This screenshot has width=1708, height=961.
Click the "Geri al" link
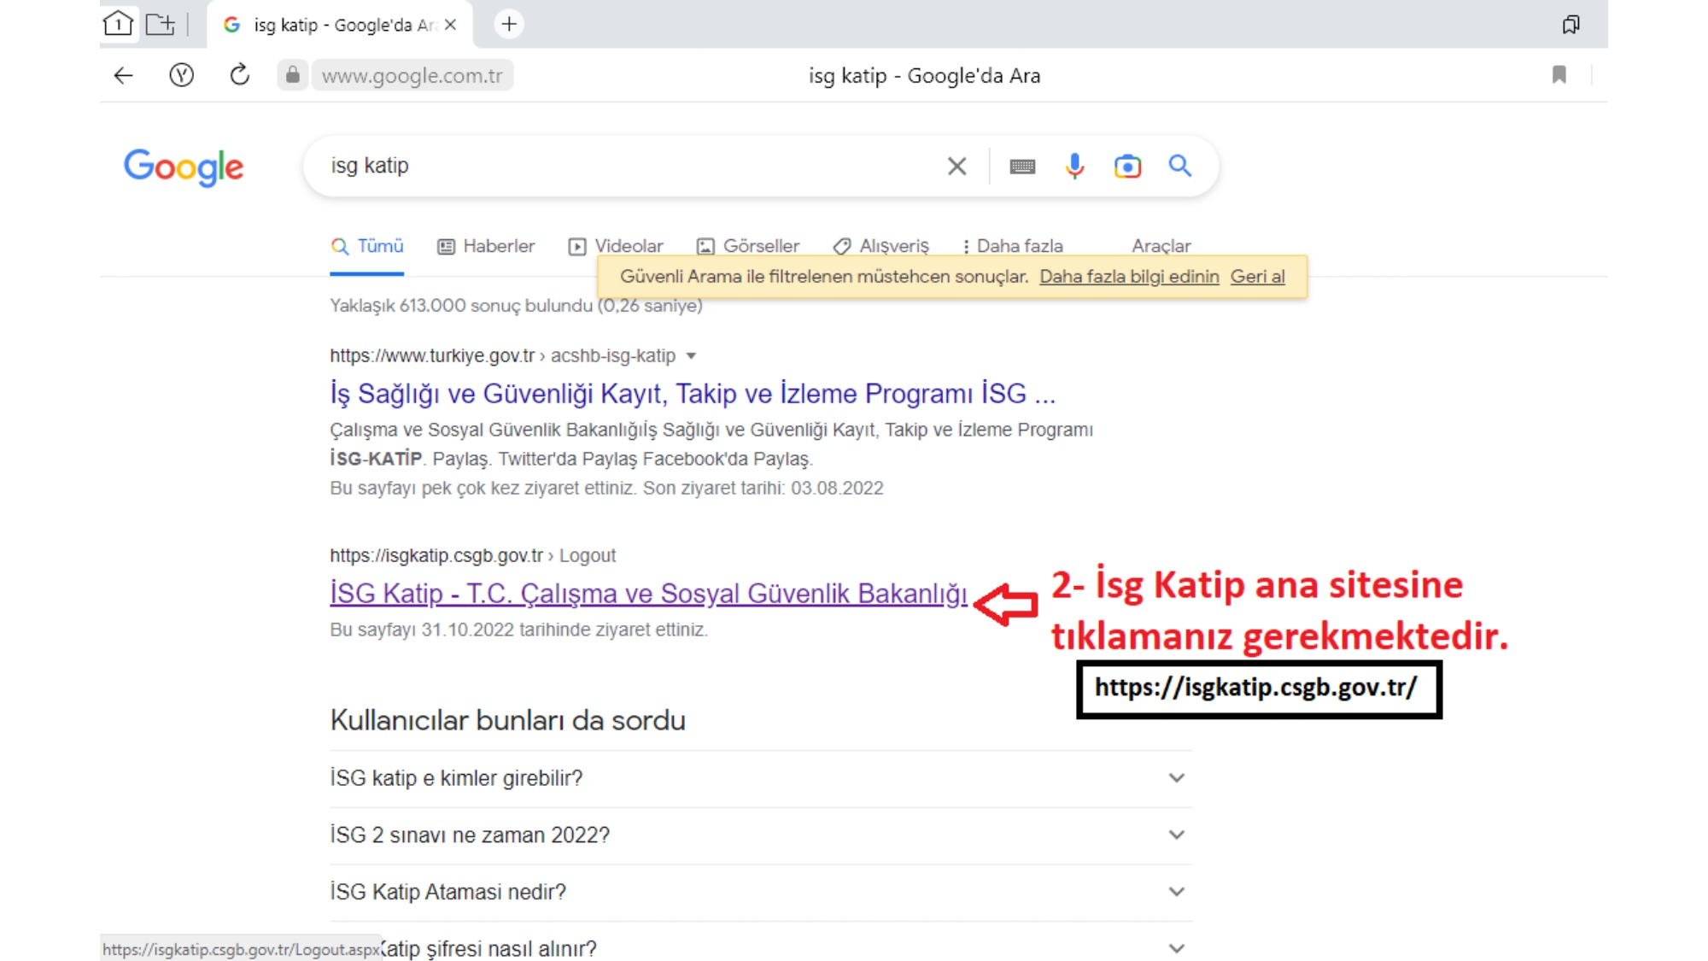[x=1257, y=277]
